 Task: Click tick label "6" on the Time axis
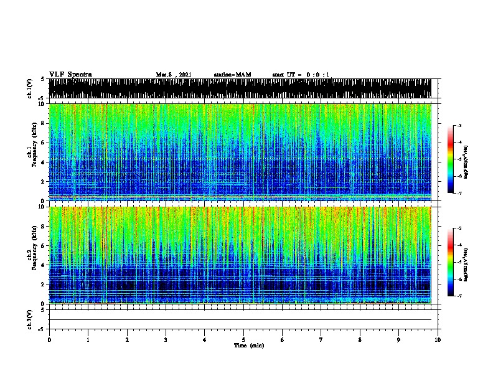click(282, 340)
